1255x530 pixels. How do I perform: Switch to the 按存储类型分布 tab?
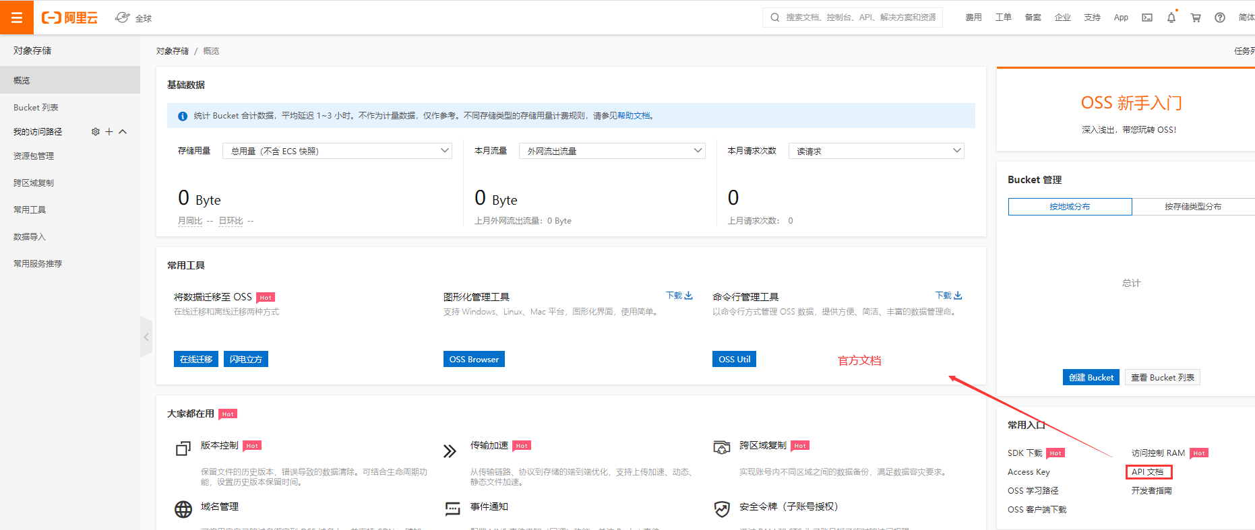(1193, 207)
